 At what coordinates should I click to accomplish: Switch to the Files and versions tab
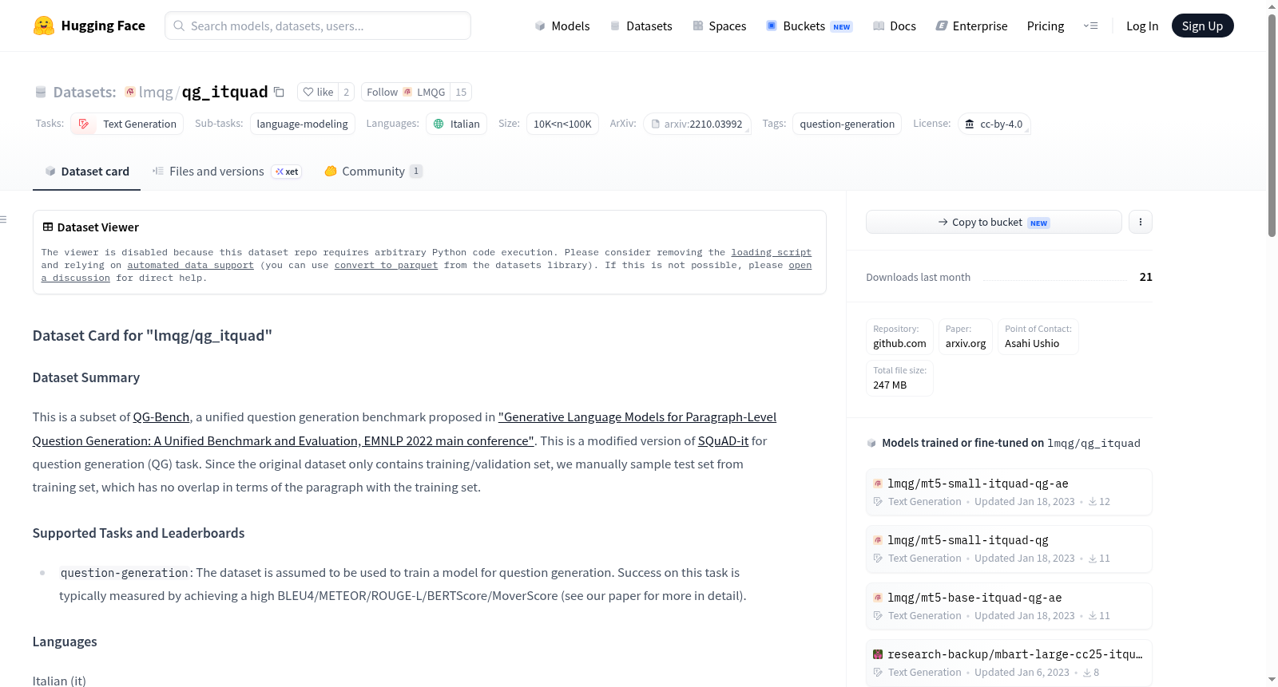click(226, 171)
